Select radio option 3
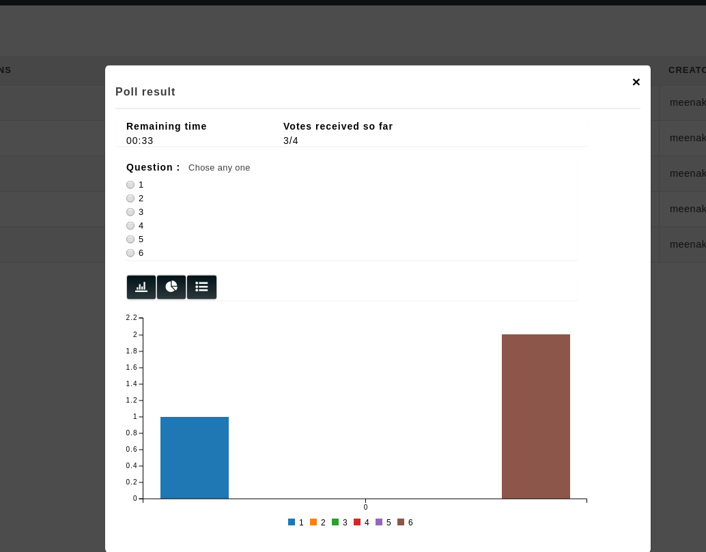 (130, 212)
